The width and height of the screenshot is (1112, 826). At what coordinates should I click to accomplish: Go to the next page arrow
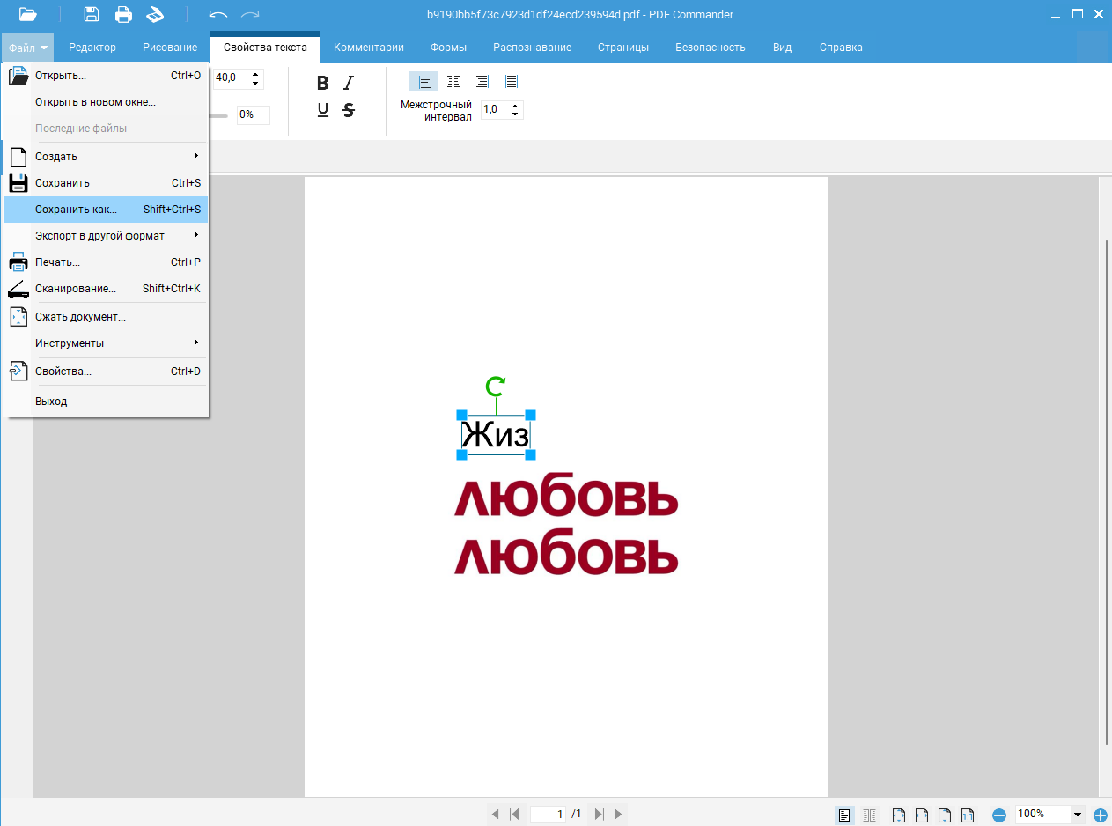618,815
